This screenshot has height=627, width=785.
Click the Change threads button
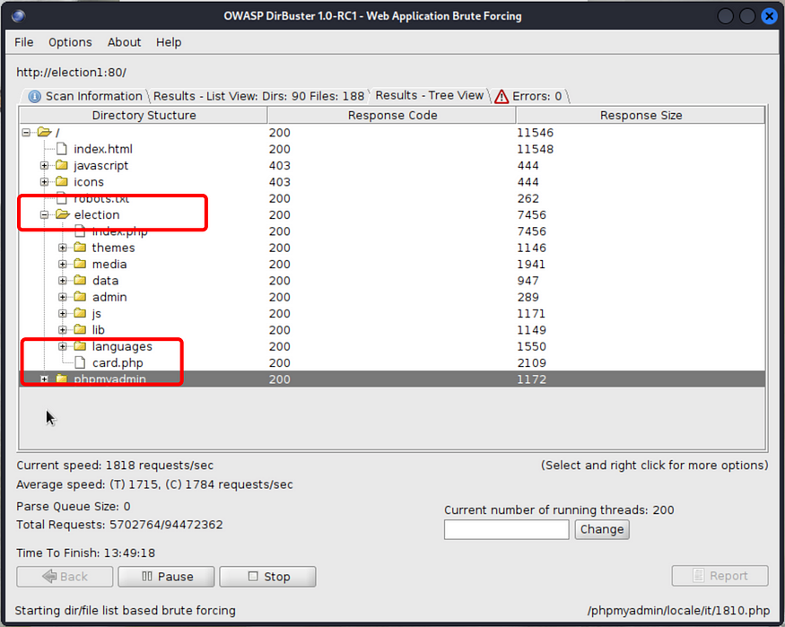602,529
